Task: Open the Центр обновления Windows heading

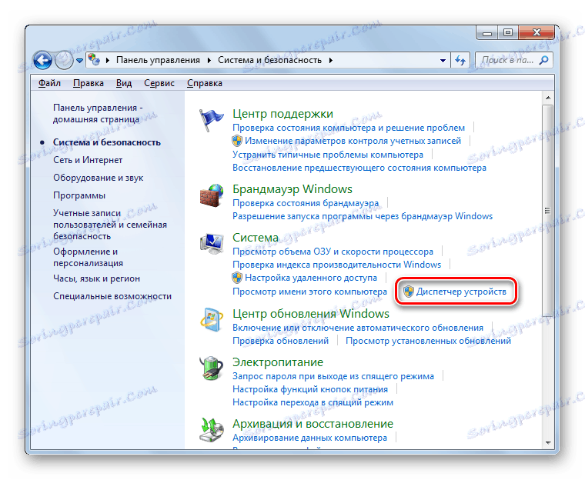Action: (x=311, y=314)
